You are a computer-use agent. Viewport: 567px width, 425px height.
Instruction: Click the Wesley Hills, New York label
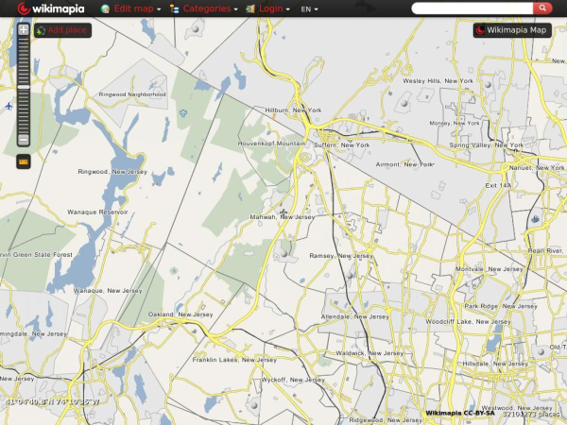point(438,81)
